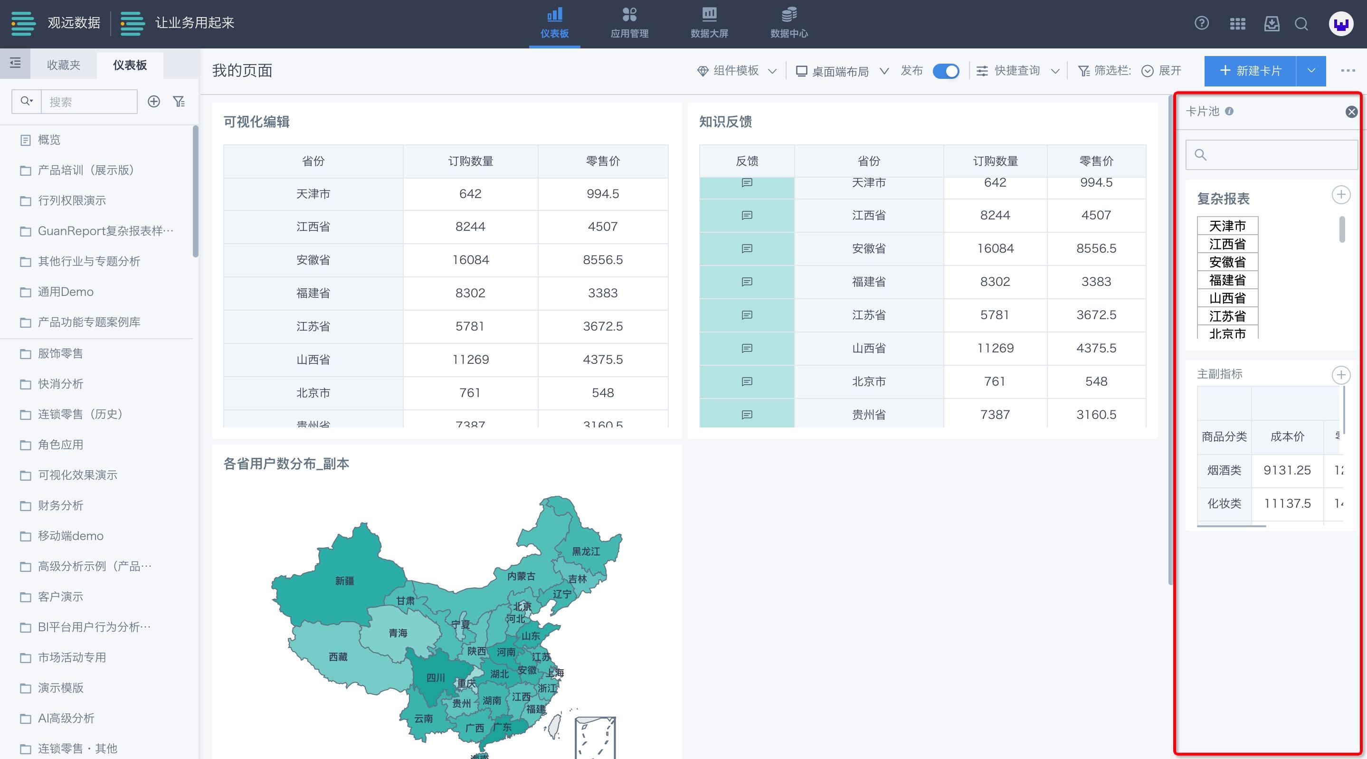Add the 主副指标 card with the plus icon

[1341, 375]
